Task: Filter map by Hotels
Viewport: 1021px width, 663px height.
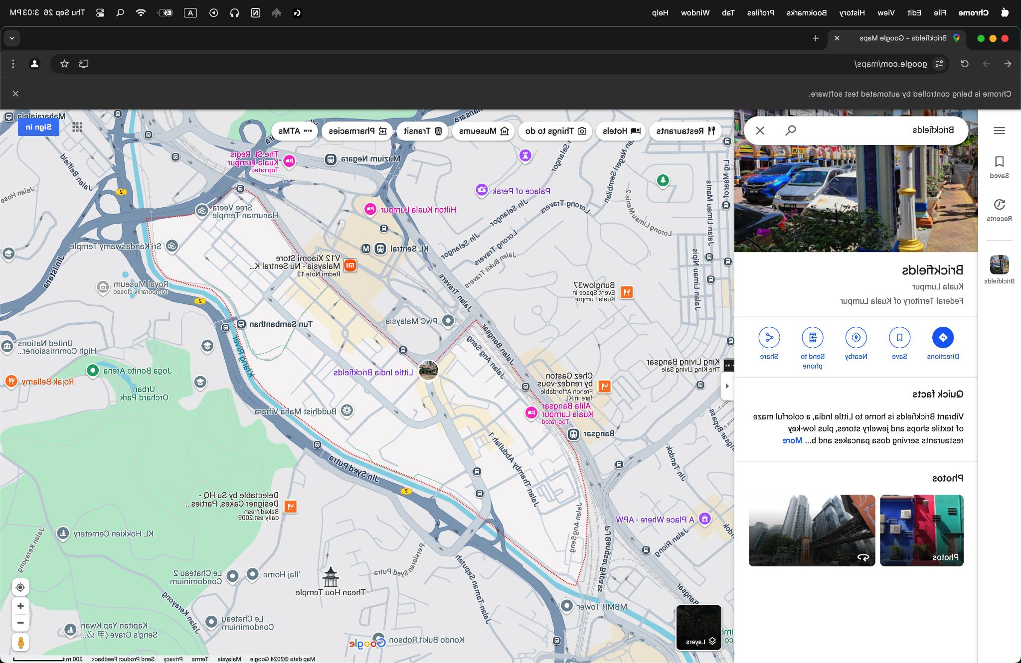Action: click(621, 131)
